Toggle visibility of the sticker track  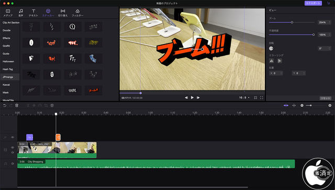[13, 137]
